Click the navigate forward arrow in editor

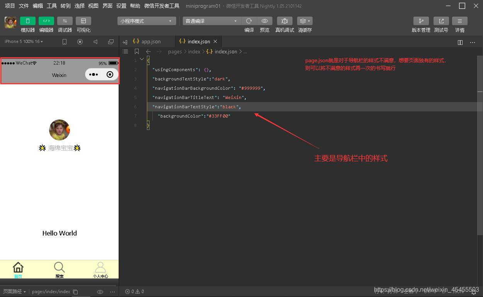coord(159,51)
